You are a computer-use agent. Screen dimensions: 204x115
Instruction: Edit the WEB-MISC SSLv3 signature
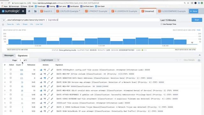[52, 90]
